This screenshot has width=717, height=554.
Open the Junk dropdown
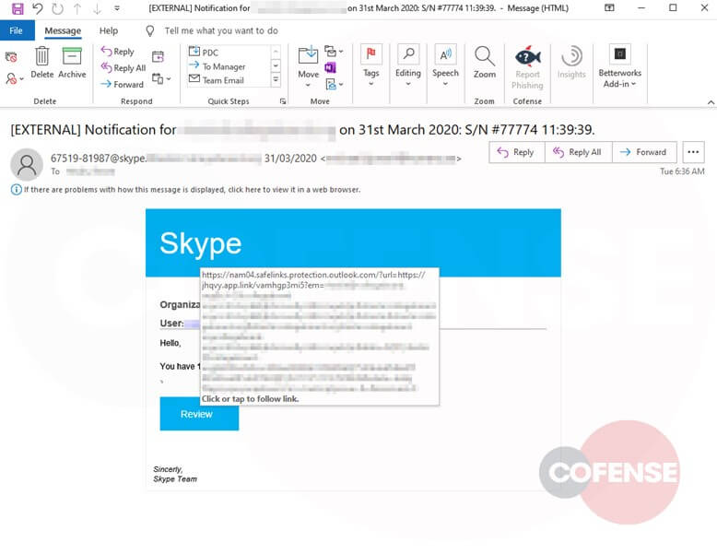(14, 78)
